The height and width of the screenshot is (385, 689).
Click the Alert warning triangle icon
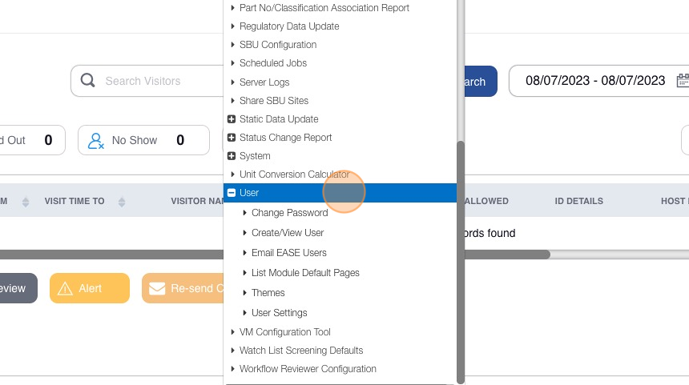click(65, 288)
